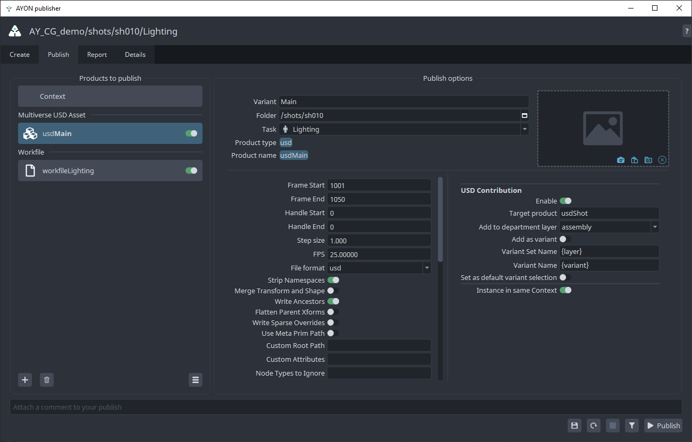
Task: Toggle Use Meta Prim Path
Action: (x=333, y=333)
